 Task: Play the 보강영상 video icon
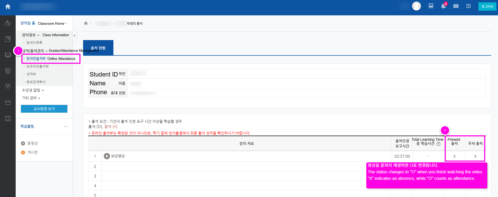(x=107, y=156)
